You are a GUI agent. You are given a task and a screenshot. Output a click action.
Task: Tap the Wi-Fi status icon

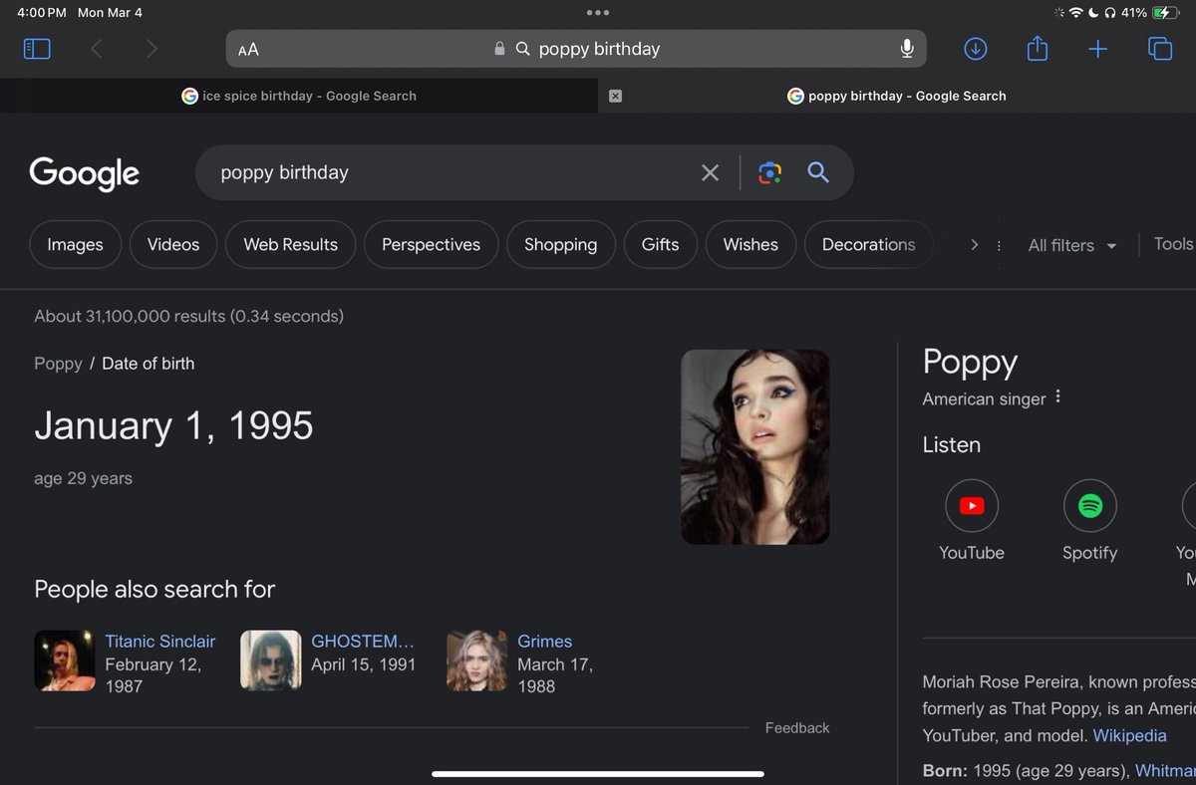tap(1076, 13)
